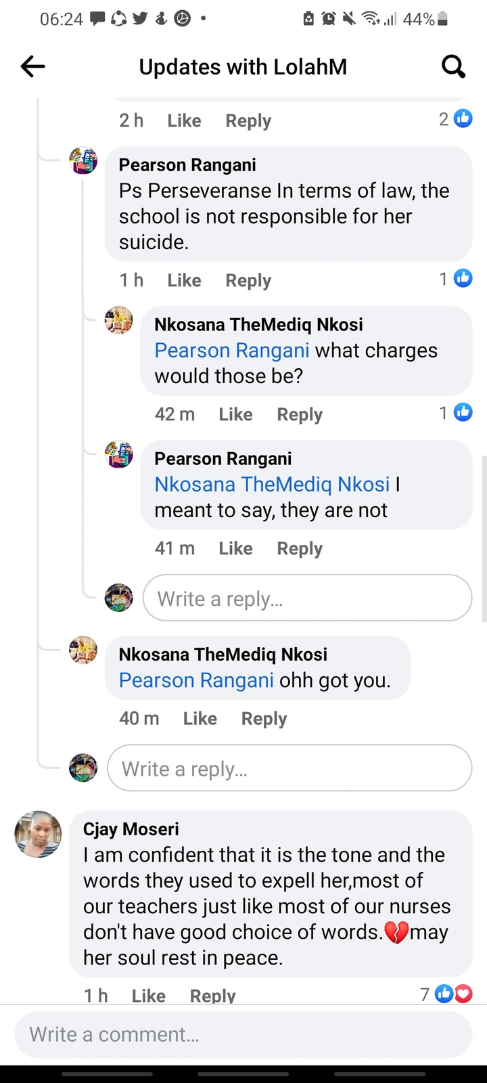
Task: Like the 'ohh got you' comment
Action: [x=200, y=718]
